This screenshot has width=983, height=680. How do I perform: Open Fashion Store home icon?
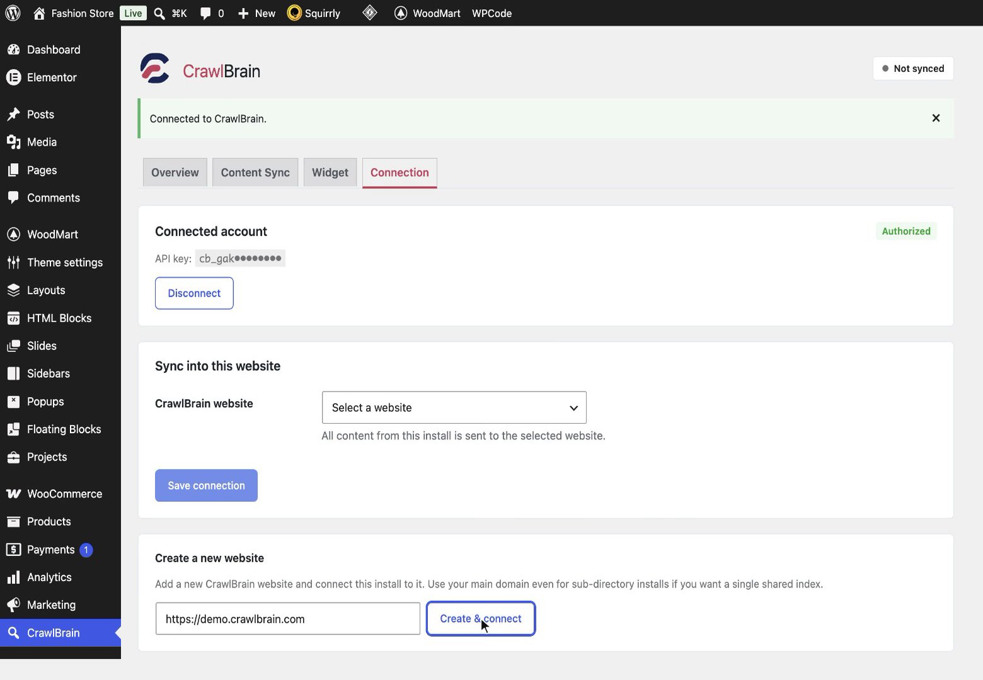[39, 13]
